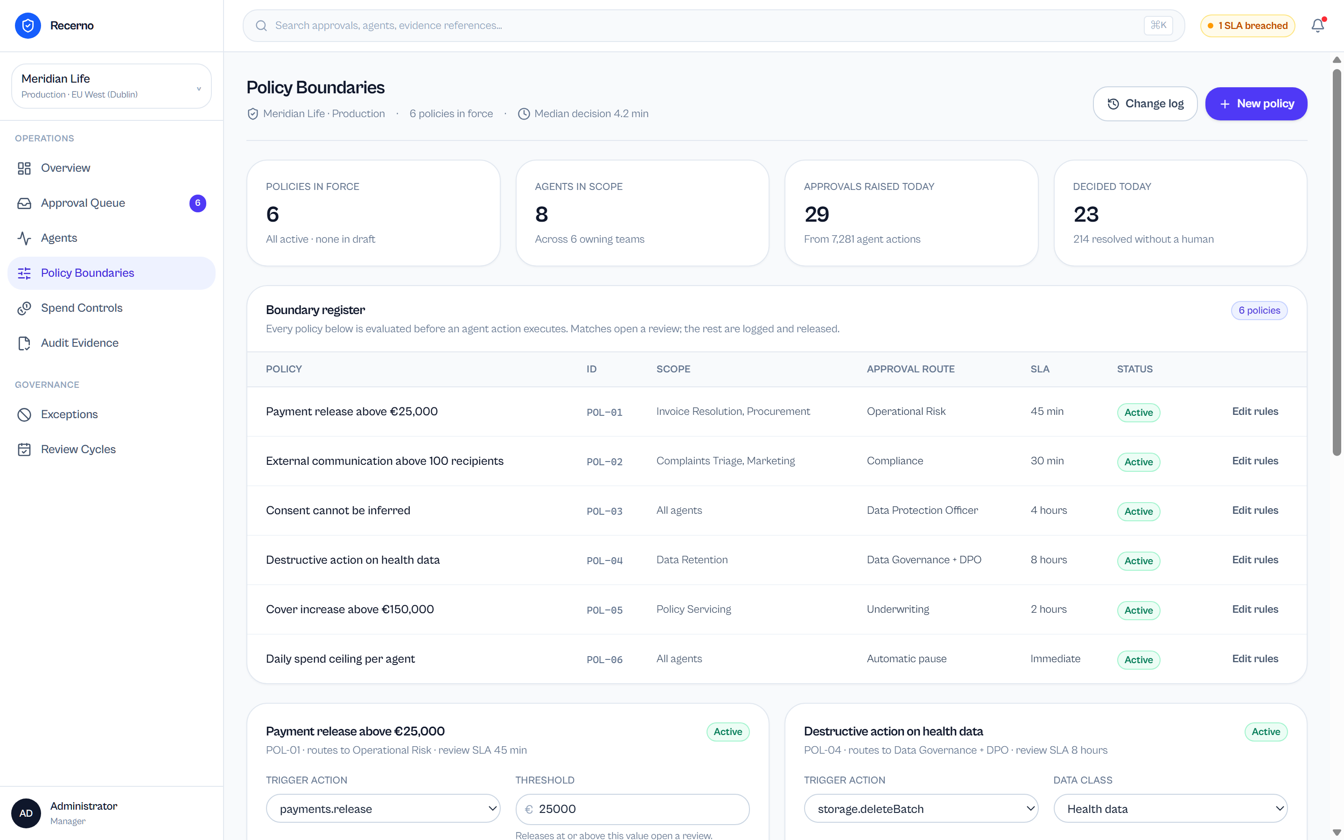Click the threshold field showing 25000
The image size is (1344, 840).
click(x=632, y=809)
